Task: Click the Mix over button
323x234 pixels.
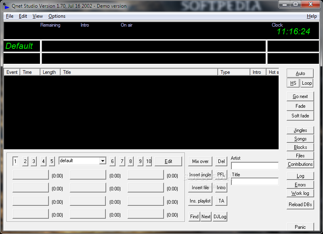Action: tap(200, 161)
